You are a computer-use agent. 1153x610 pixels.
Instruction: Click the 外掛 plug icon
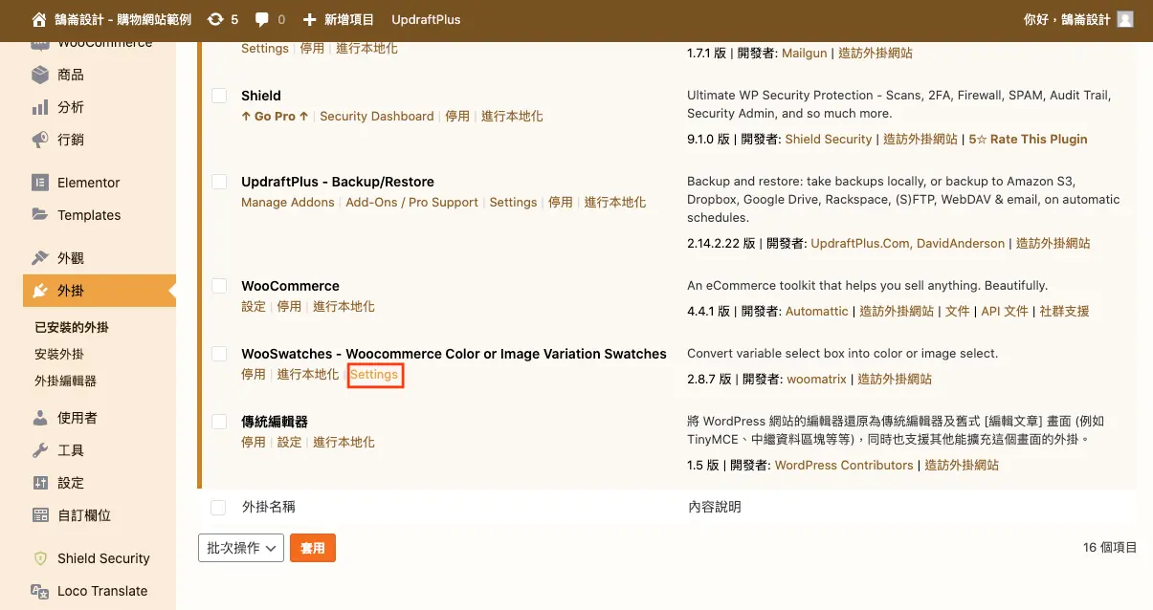40,291
